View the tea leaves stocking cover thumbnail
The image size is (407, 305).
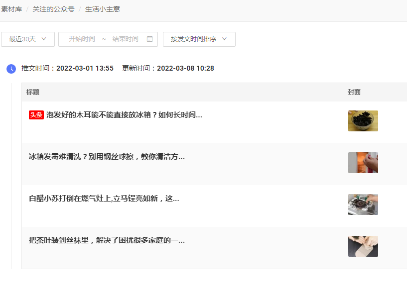[x=363, y=246]
